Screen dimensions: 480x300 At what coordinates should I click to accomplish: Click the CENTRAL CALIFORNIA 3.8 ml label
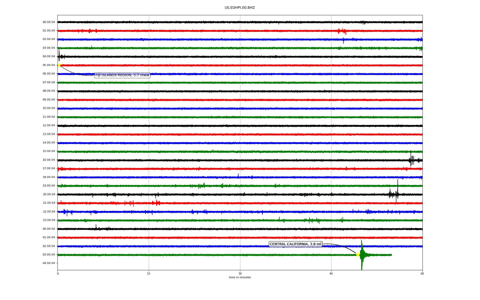tap(295, 244)
